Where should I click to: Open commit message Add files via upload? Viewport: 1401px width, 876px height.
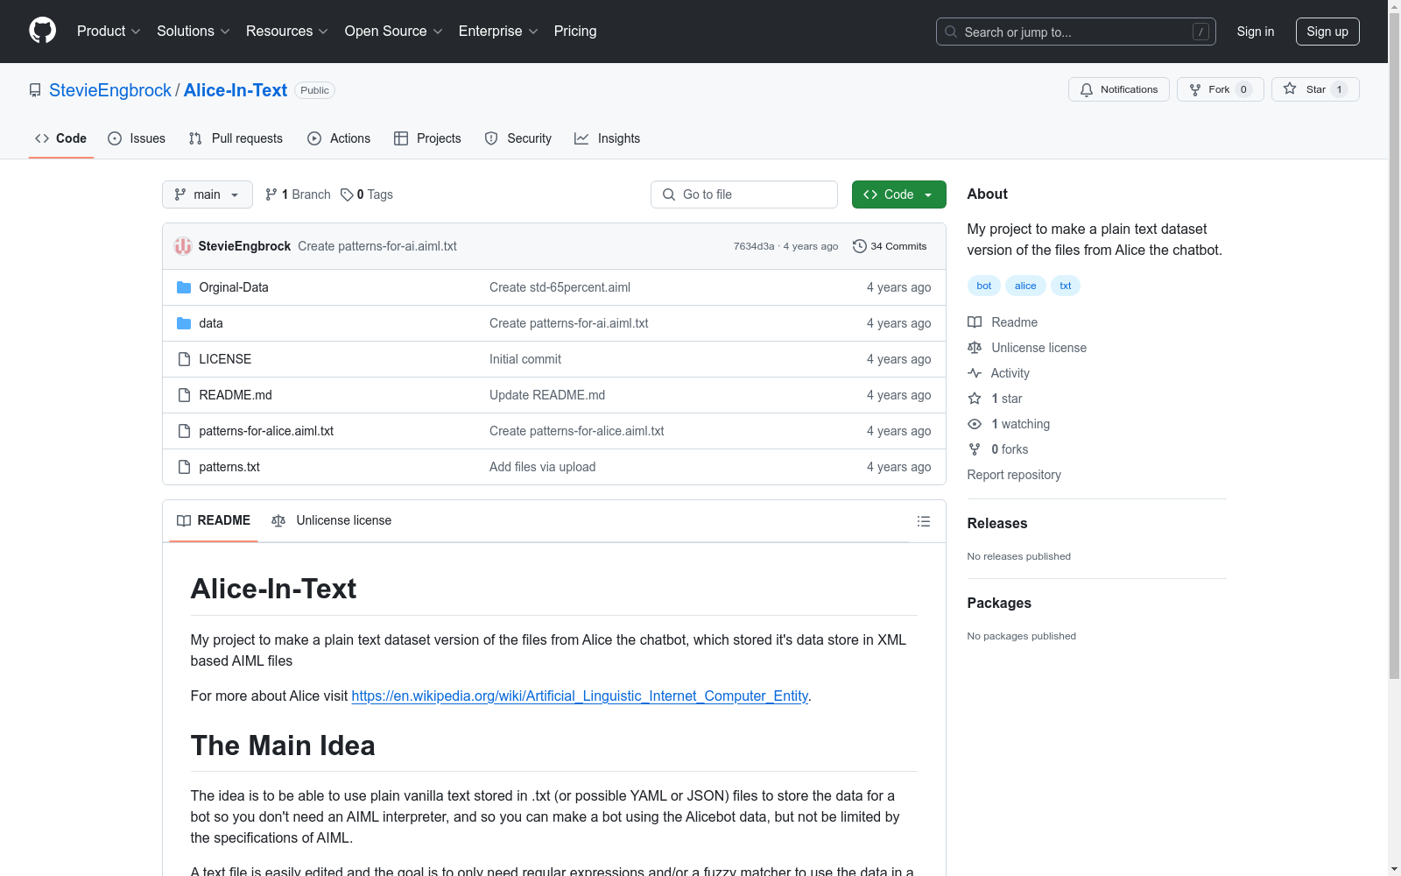click(542, 467)
